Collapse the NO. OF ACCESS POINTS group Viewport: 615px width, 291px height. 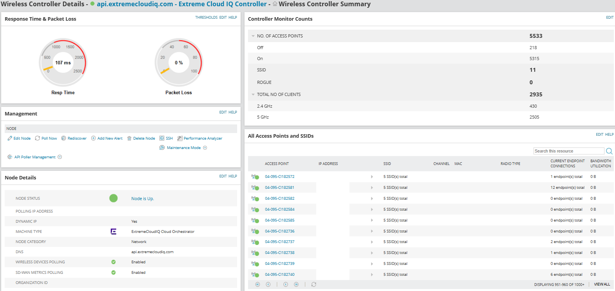coord(253,36)
